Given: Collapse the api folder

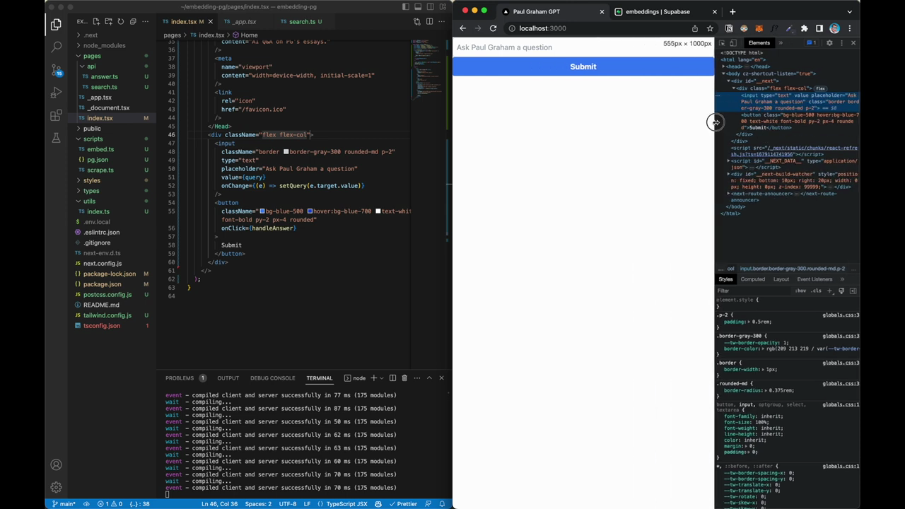Looking at the screenshot, I should tap(91, 66).
